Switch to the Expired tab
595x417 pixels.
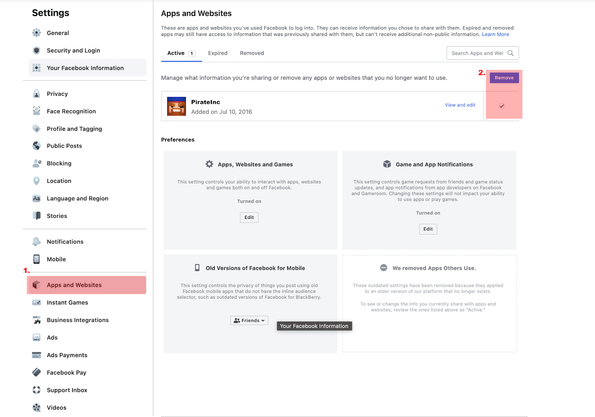click(218, 53)
